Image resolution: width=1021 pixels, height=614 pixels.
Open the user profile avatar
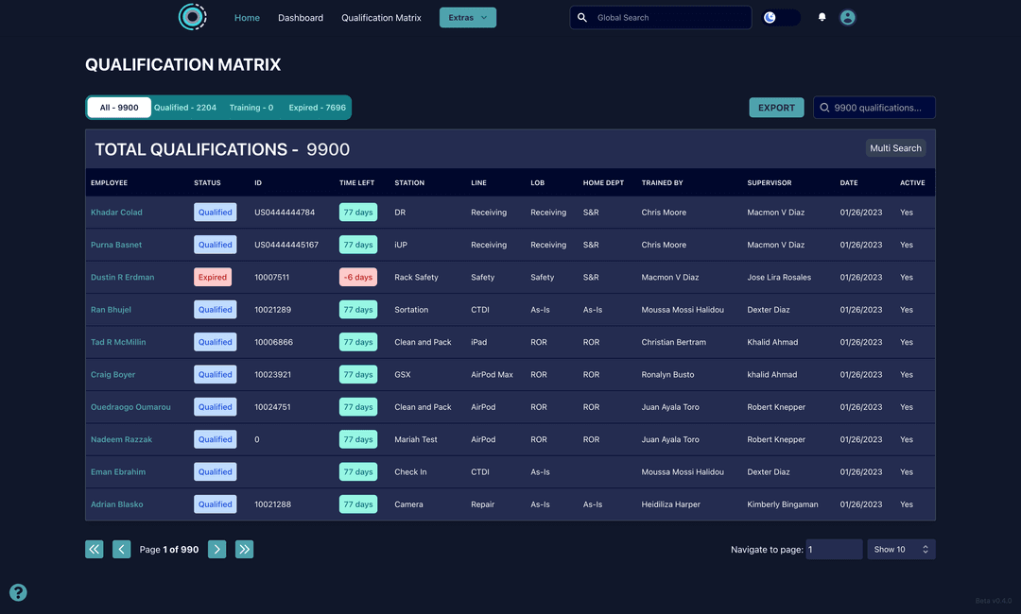pos(848,17)
